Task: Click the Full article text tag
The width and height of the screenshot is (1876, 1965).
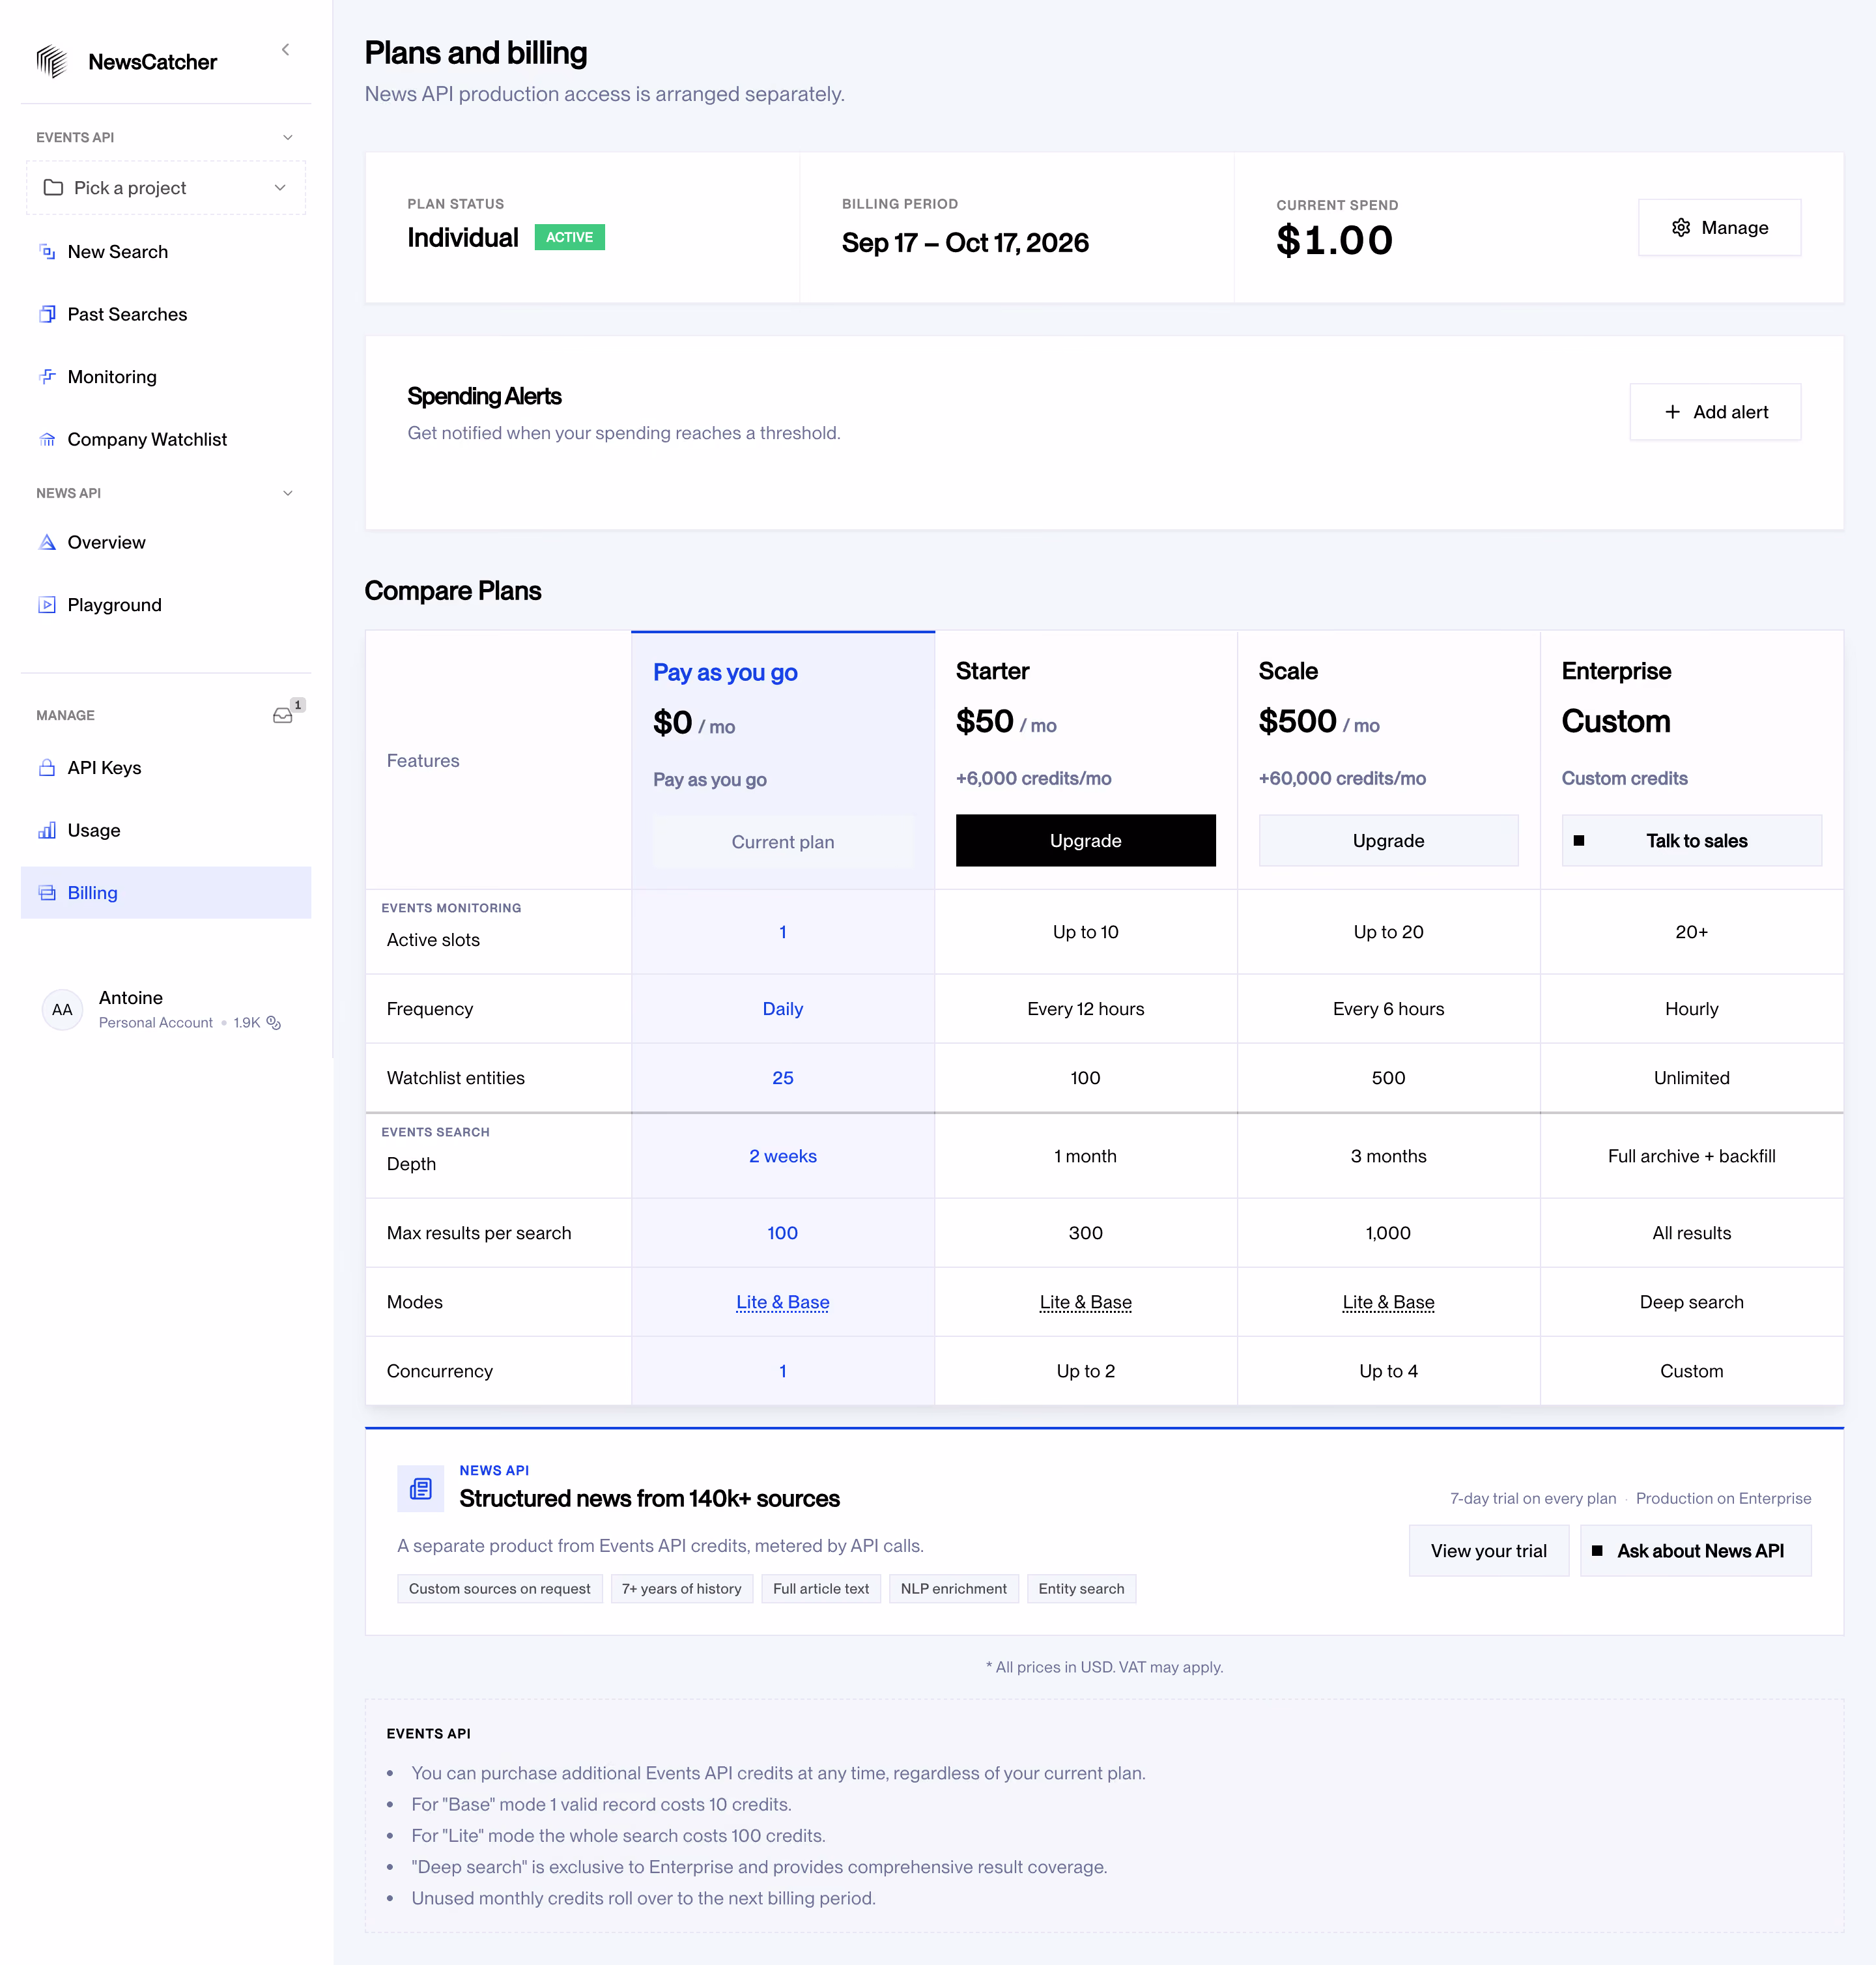Action: coord(821,1589)
